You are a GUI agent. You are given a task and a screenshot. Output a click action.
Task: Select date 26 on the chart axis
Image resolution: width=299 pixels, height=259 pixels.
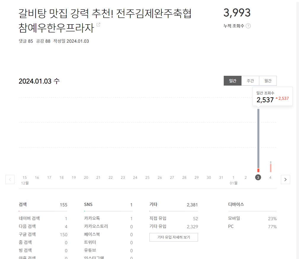pos(160,178)
